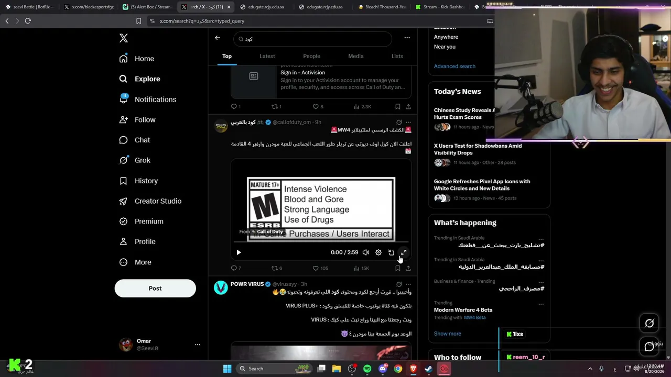Switch to the Lists search tab

[397, 56]
